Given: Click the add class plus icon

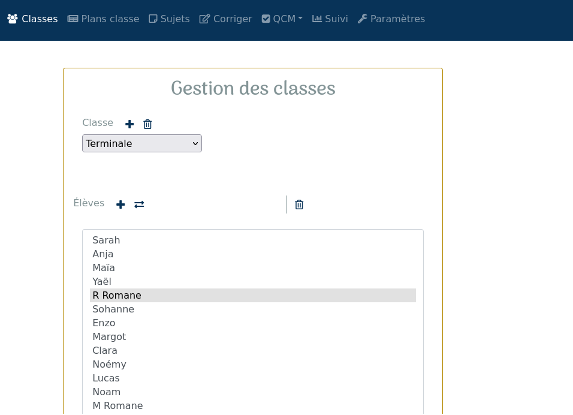Looking at the screenshot, I should pos(129,124).
